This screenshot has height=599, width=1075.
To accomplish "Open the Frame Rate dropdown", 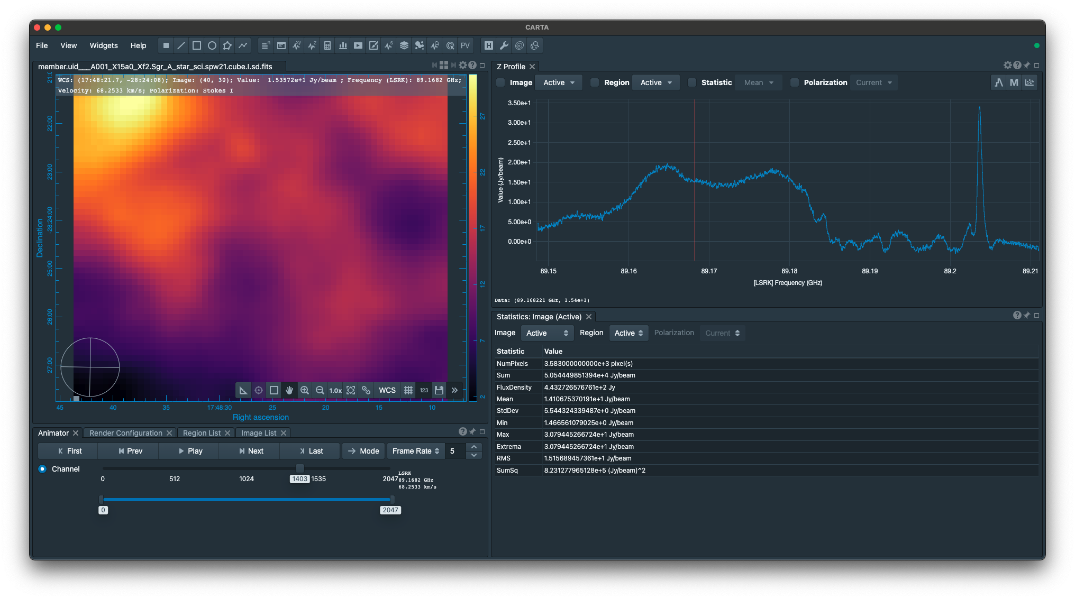I will coord(416,451).
